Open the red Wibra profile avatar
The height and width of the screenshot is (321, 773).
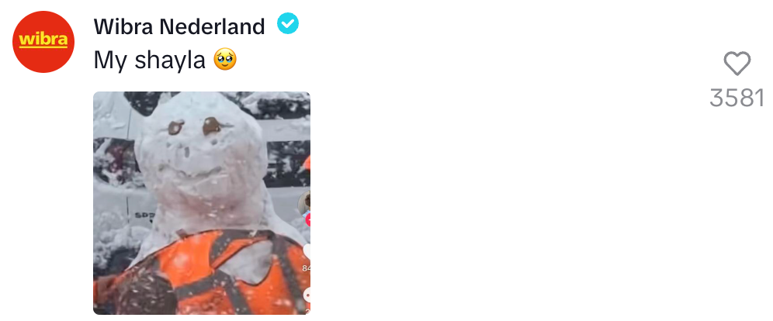43,42
